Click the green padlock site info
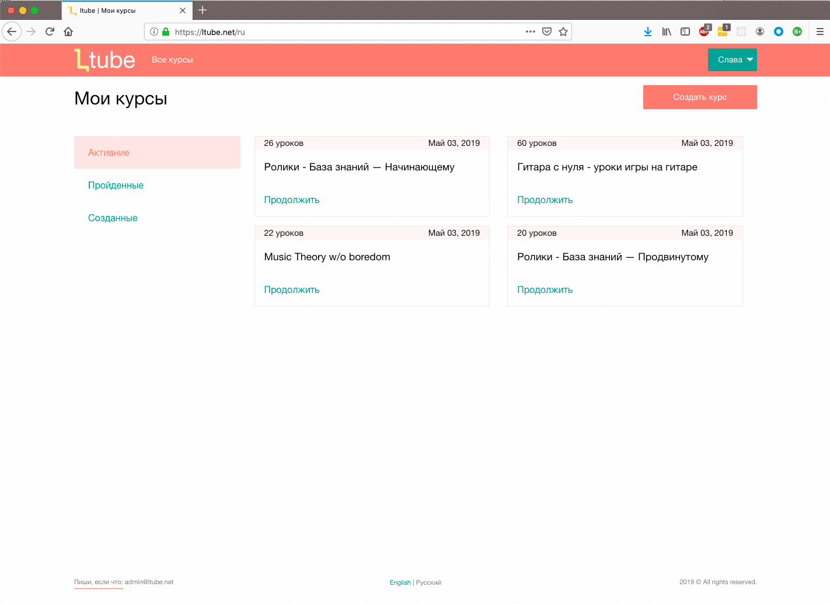The width and height of the screenshot is (830, 604). coord(166,32)
